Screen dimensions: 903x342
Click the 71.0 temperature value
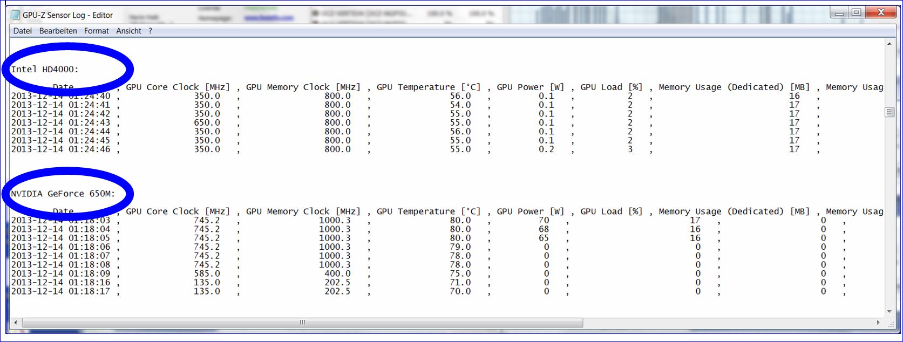click(460, 282)
